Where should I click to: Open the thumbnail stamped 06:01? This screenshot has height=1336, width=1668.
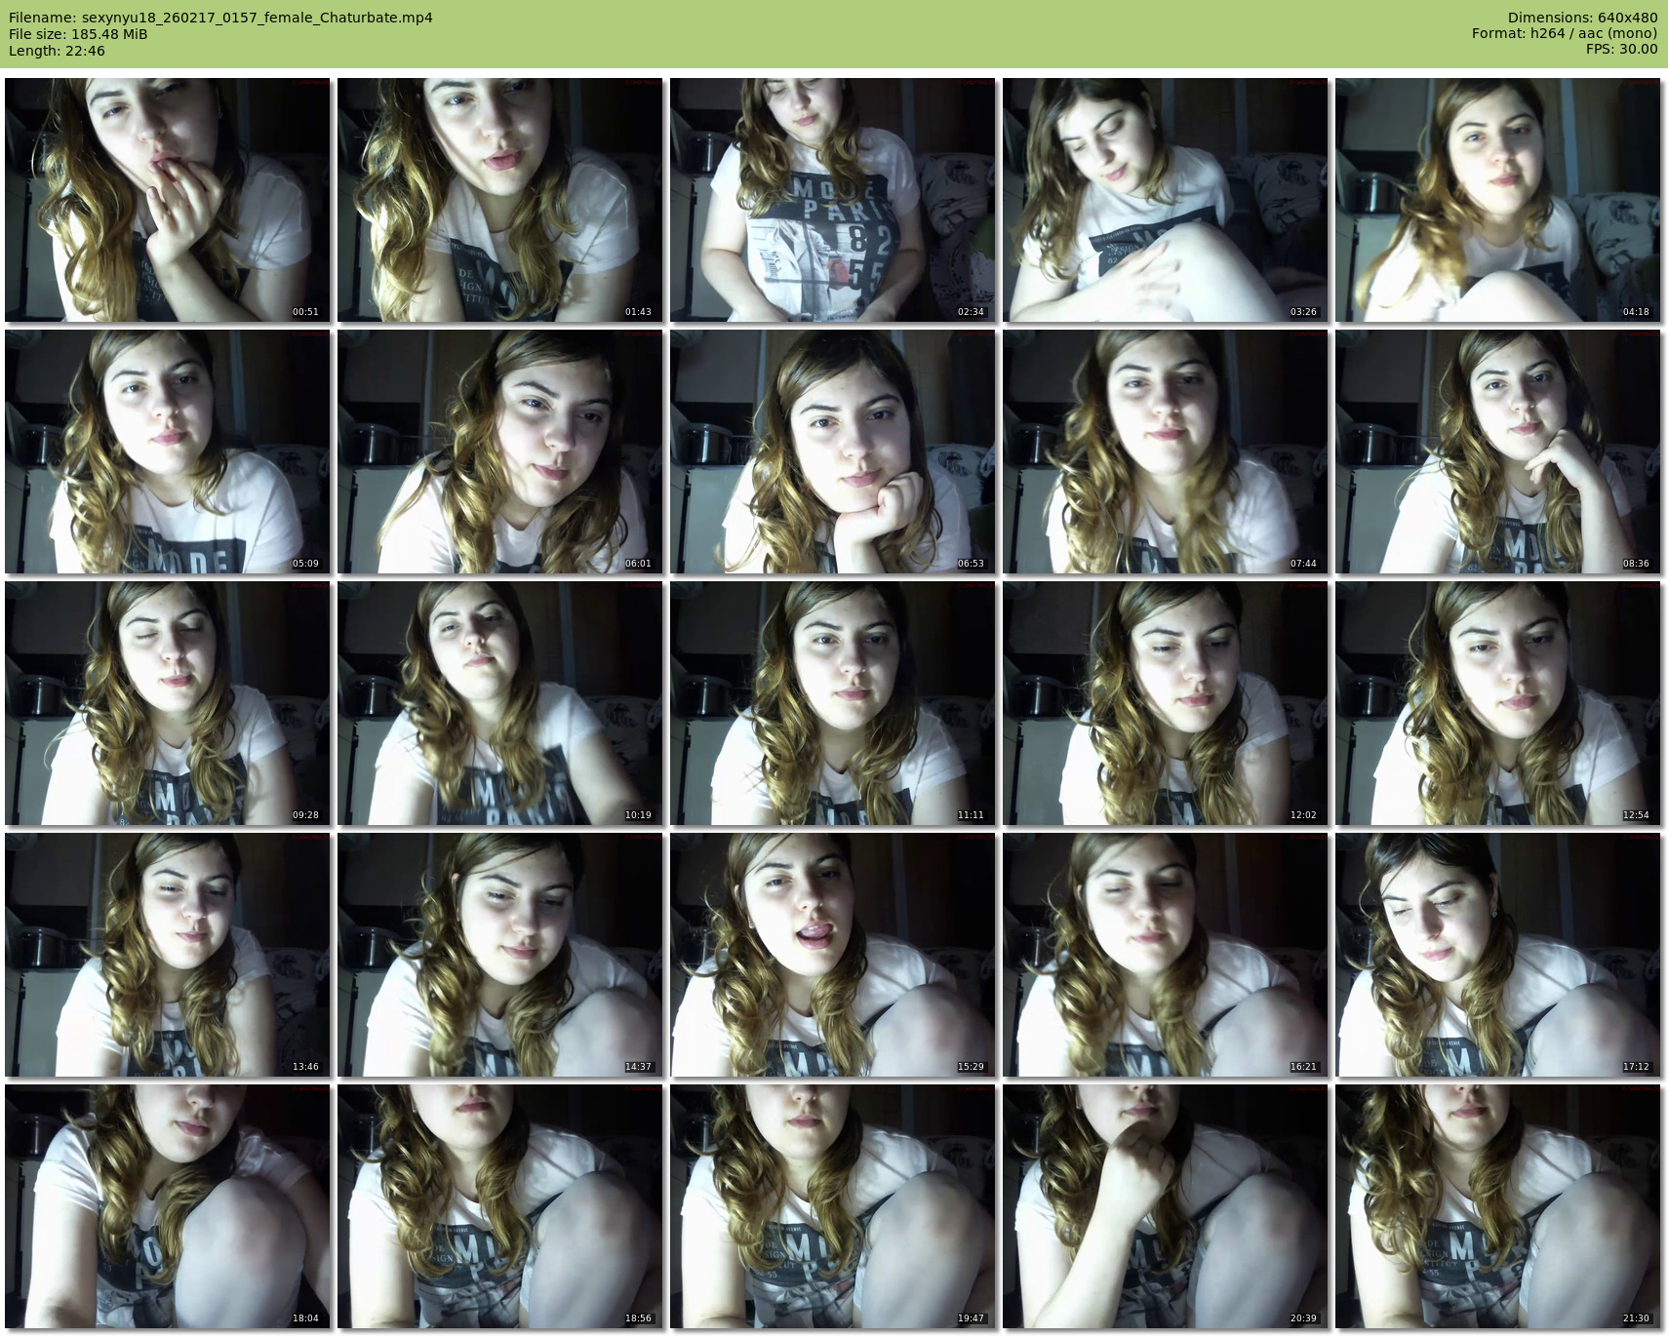(500, 452)
